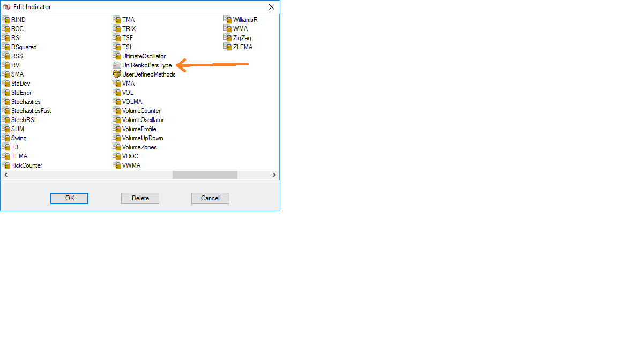Click the locked icon beside TRIX
Viewport: 626px width, 340px height.
[117, 28]
